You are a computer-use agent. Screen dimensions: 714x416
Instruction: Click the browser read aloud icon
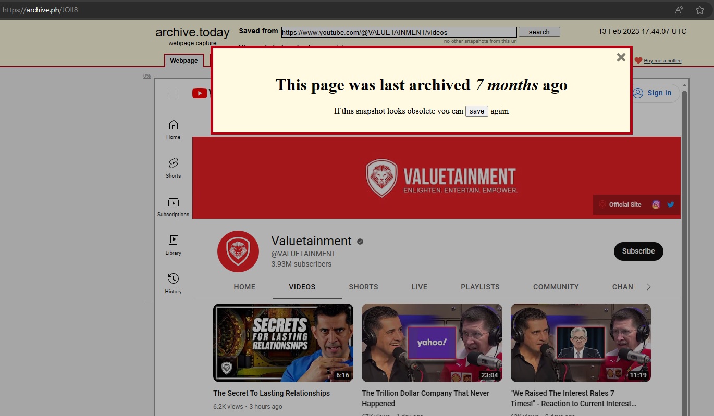[679, 10]
